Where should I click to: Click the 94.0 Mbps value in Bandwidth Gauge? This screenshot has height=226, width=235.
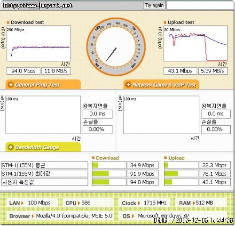[x=142, y=182]
